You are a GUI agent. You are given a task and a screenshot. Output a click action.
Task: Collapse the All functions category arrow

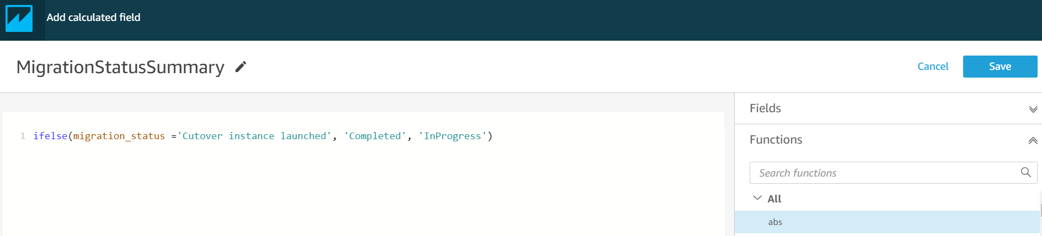757,198
